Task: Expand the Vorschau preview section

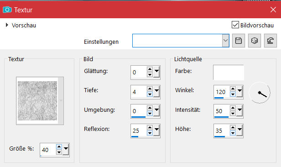Action: pos(7,25)
